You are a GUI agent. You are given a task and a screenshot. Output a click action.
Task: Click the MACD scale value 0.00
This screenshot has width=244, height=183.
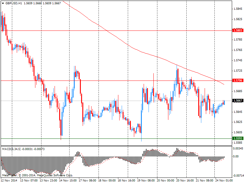coord(236,156)
